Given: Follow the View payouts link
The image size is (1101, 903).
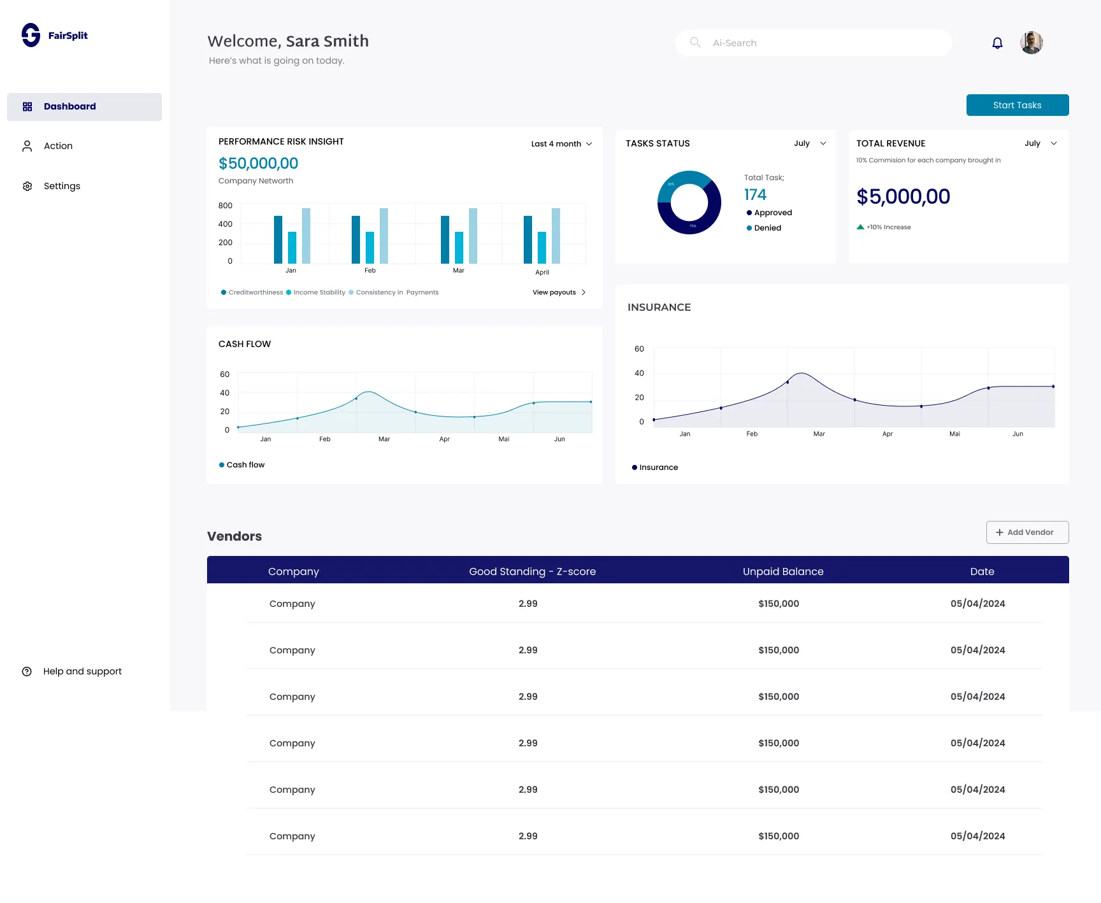Looking at the screenshot, I should point(559,292).
